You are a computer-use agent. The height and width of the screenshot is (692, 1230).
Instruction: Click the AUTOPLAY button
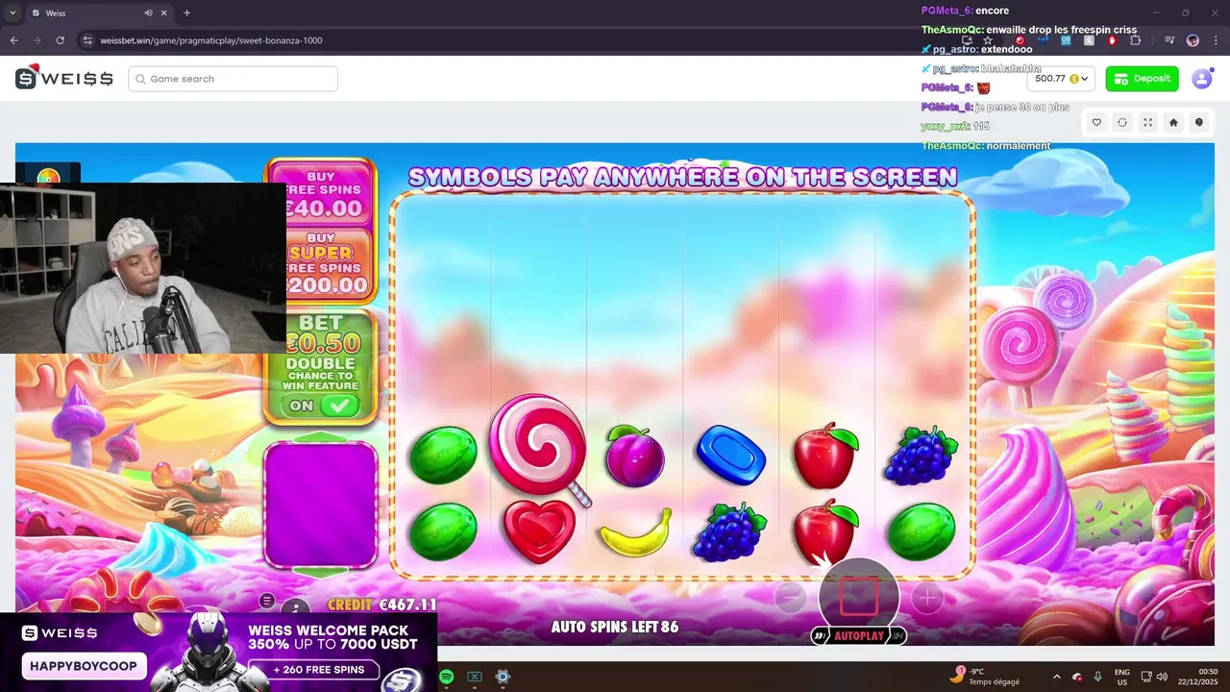click(858, 636)
